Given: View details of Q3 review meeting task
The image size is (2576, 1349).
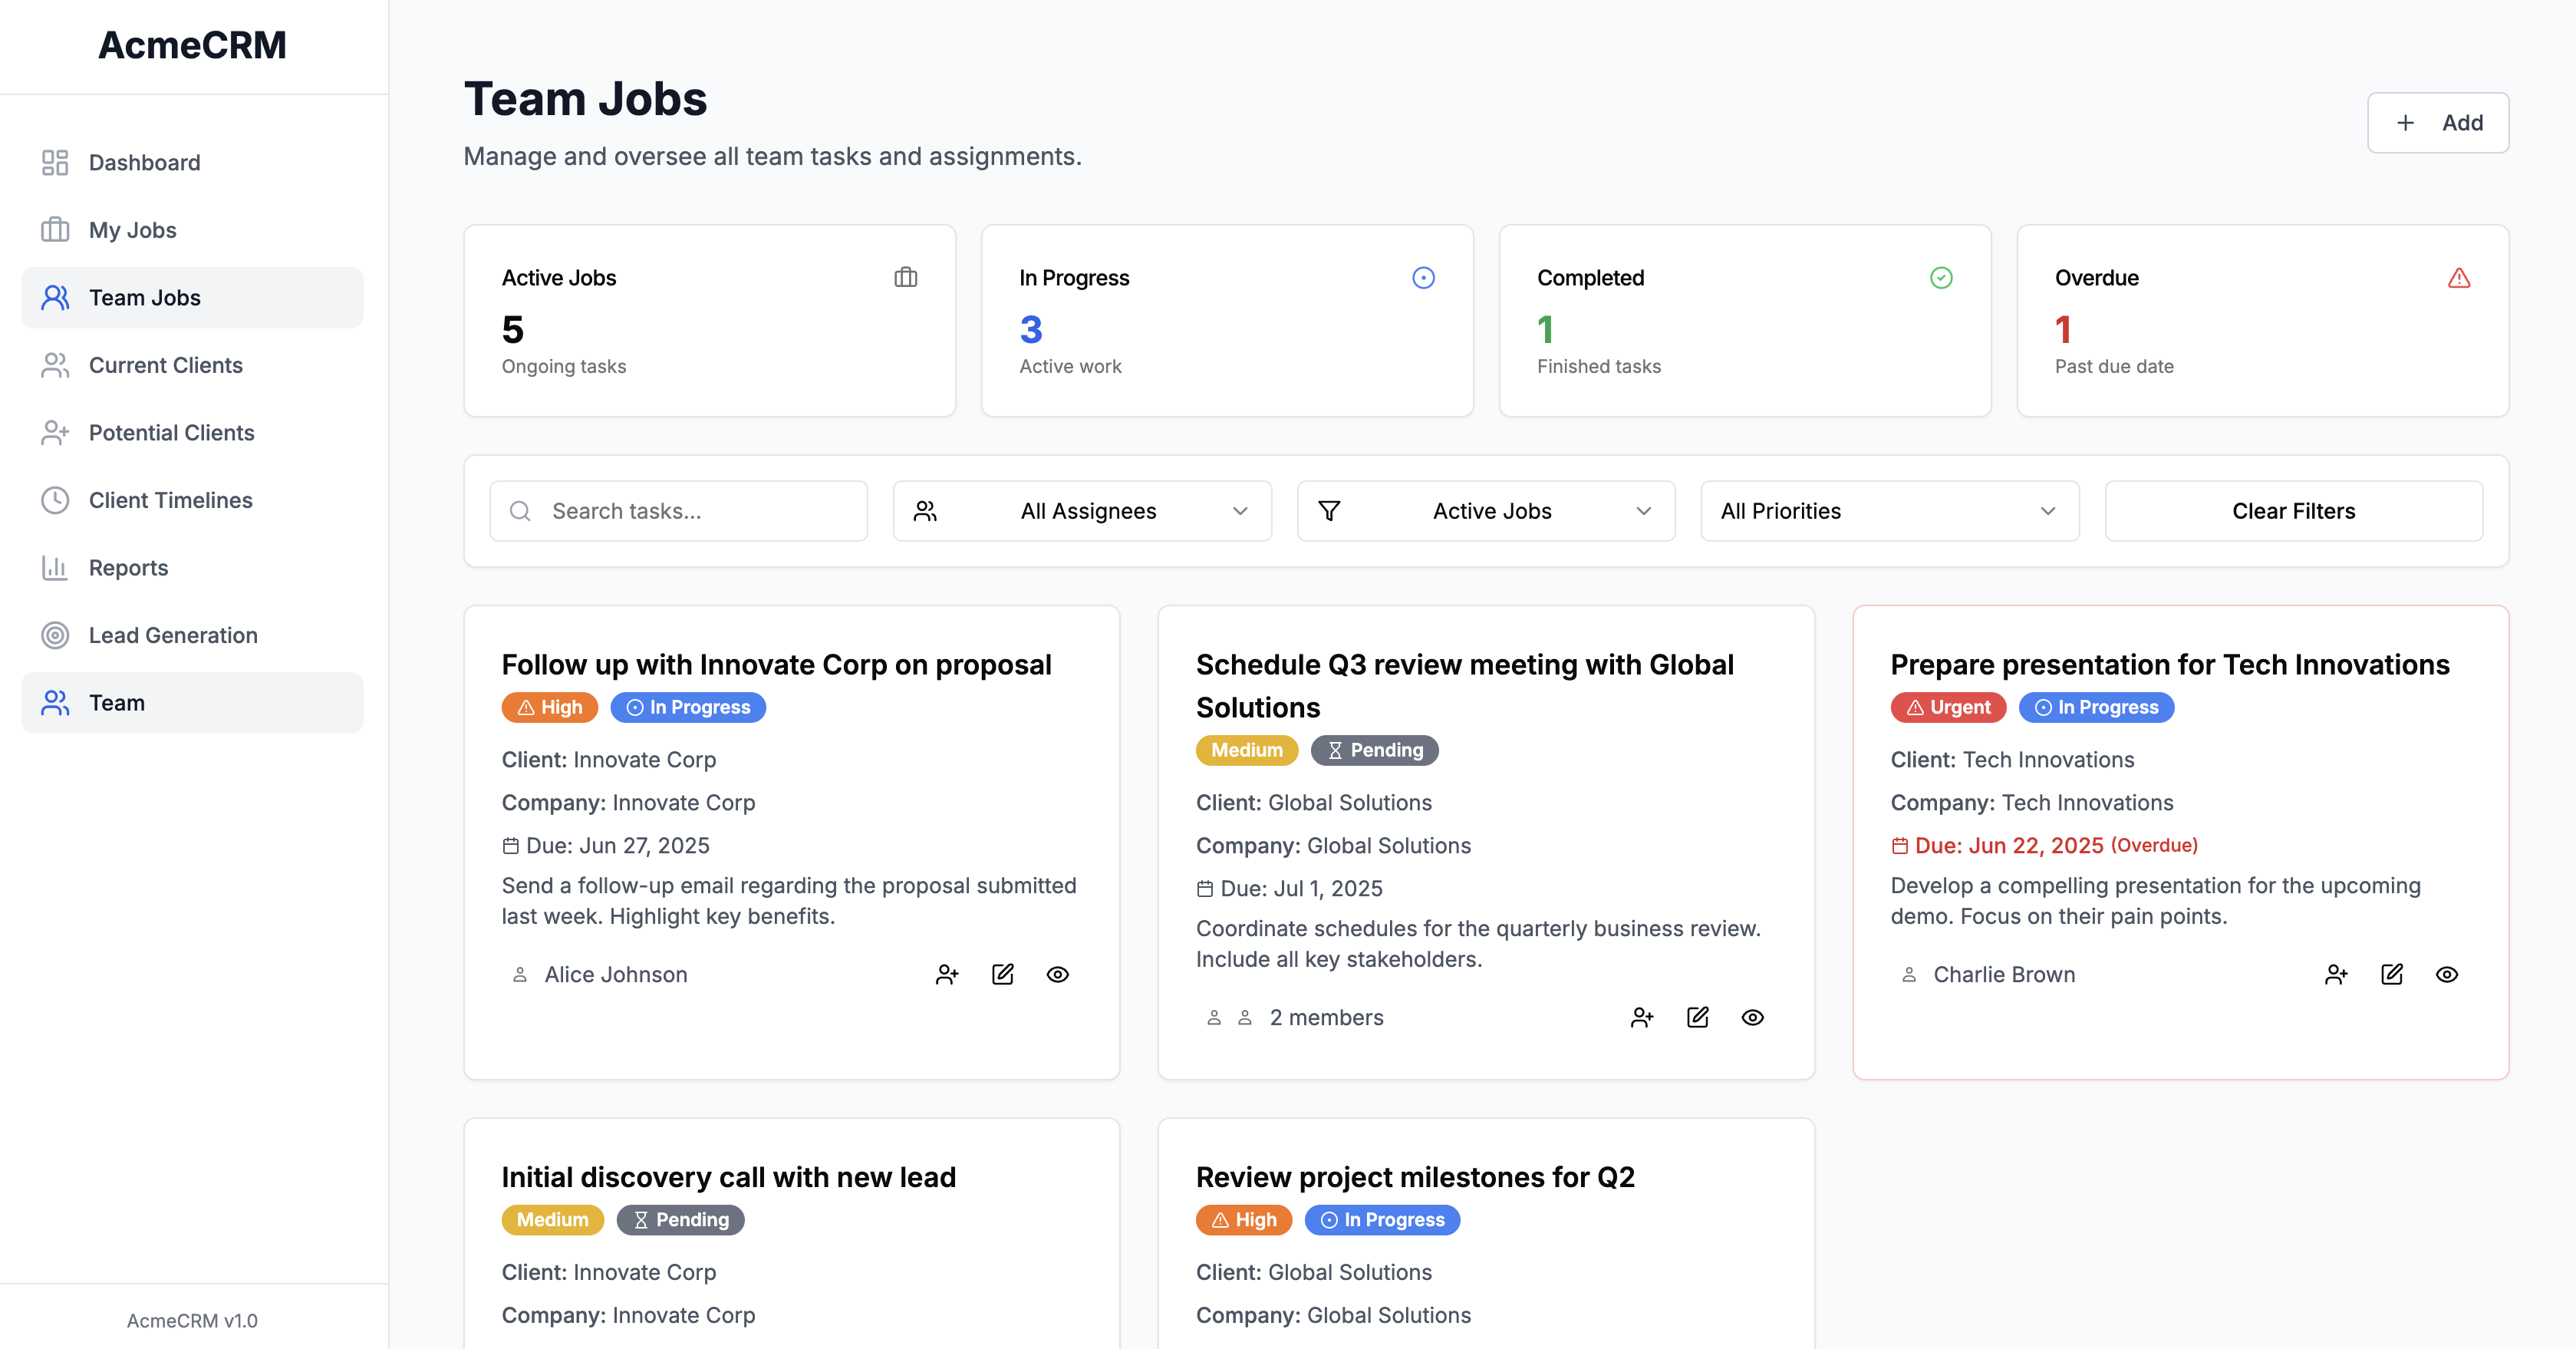Looking at the screenshot, I should point(1752,1017).
